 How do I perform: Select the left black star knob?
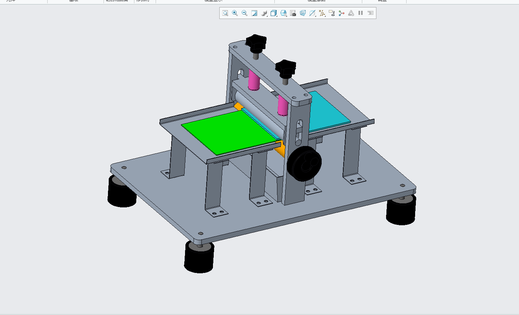tap(256, 43)
